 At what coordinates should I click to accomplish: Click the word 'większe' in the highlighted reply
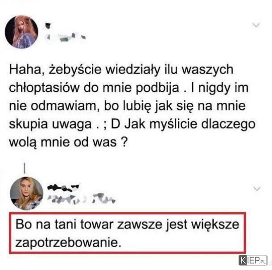(x=215, y=224)
